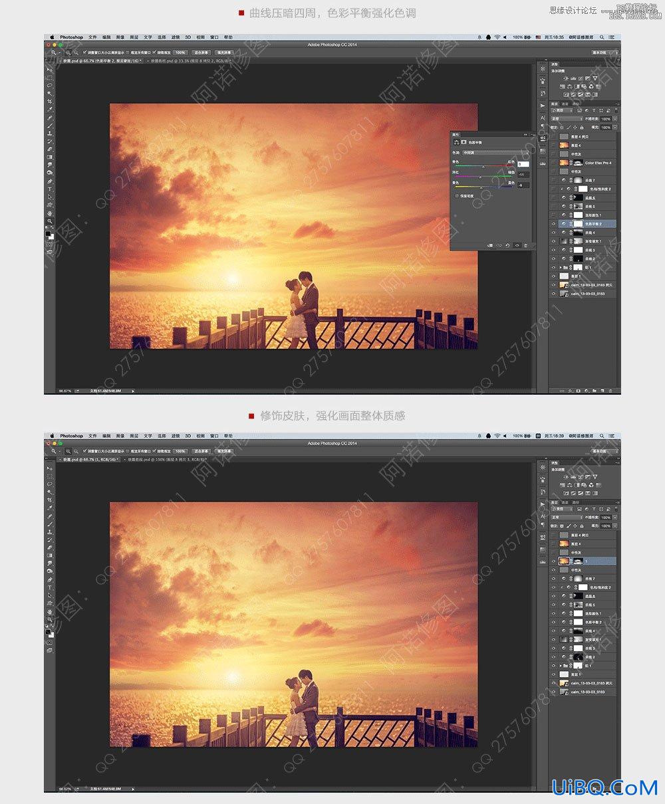The width and height of the screenshot is (665, 804).
Task: Add Color Balance adjustment in upper Adjustments panel
Action: 569,86
